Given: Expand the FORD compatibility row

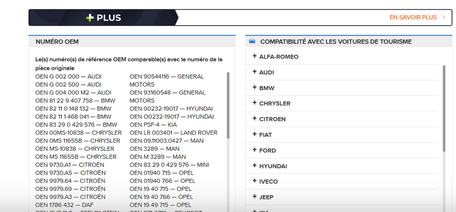Looking at the screenshot, I should 342,151.
